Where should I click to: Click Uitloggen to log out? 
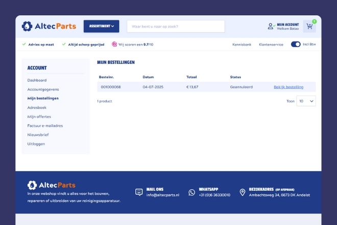pyautogui.click(x=36, y=144)
